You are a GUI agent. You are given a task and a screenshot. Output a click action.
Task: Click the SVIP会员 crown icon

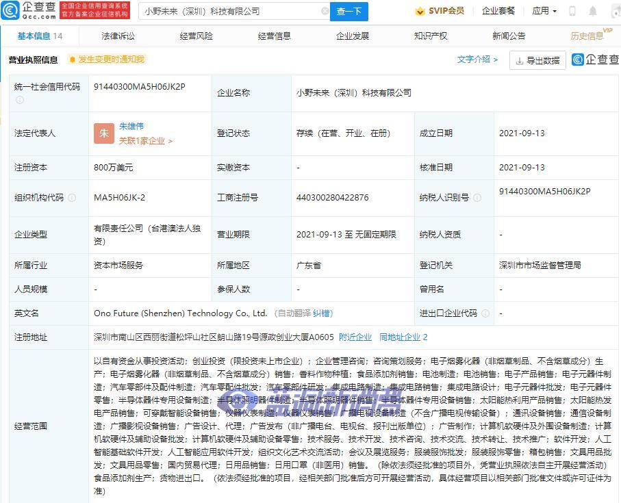pos(419,10)
